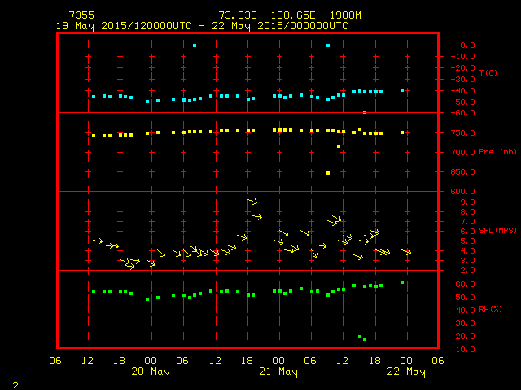Image resolution: width=521 pixels, height=390 pixels.
Task: Click the 19 May 2015/120000UTC start time
Action: [122, 26]
